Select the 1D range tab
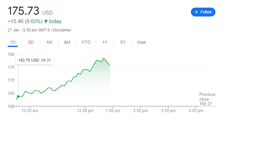The height and width of the screenshot is (146, 261). click(13, 42)
